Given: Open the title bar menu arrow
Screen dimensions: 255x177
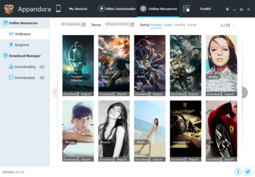Looking at the screenshot, I should click(x=227, y=9).
